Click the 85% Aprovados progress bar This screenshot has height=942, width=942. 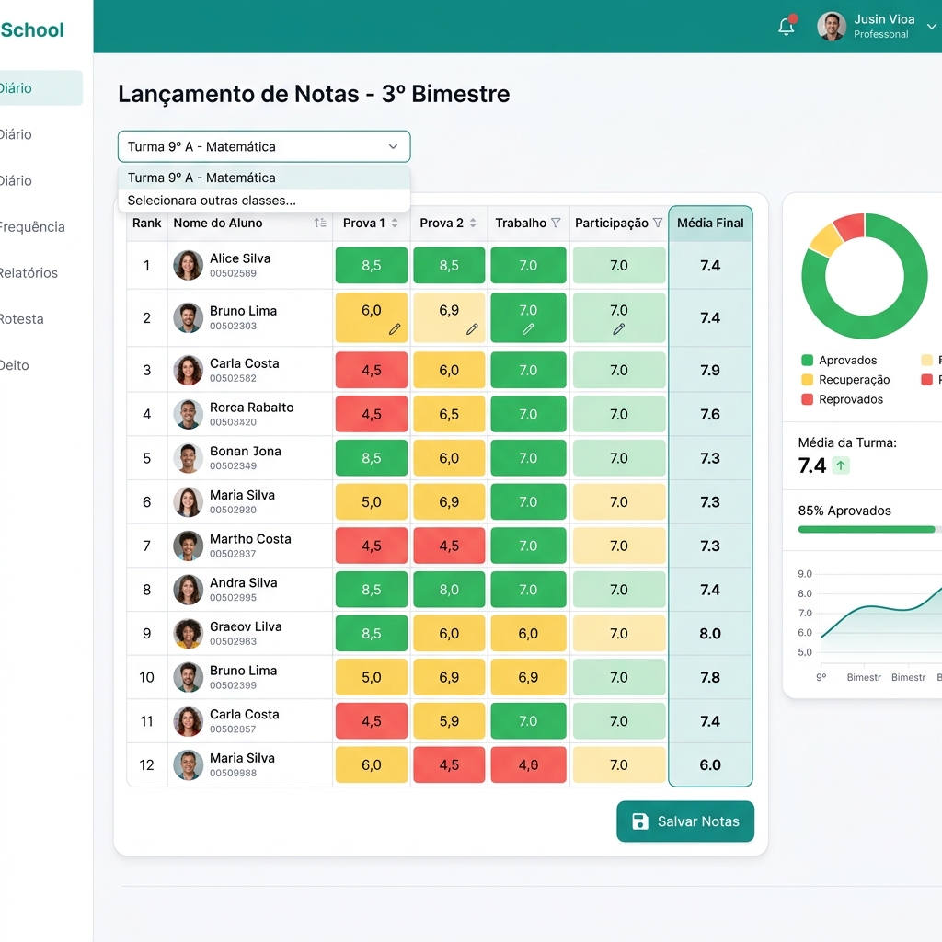[x=869, y=529]
